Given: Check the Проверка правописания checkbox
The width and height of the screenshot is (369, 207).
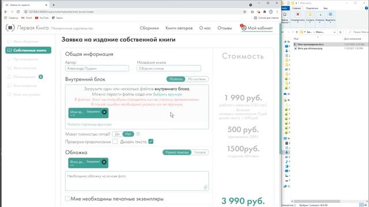Looking at the screenshot, I should (115, 141).
